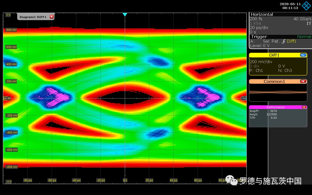Screen dimensions: 312x195
Task: Close the Common1 signal panel
Action: pos(303,81)
